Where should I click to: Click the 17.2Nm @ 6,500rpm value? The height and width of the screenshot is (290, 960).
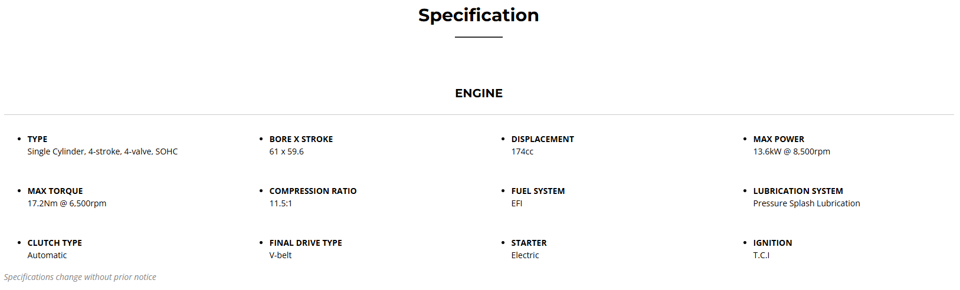(67, 203)
